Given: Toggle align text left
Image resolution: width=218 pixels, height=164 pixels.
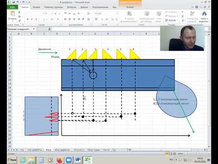Looking at the screenshot, I should pyautogui.click(x=65, y=19).
